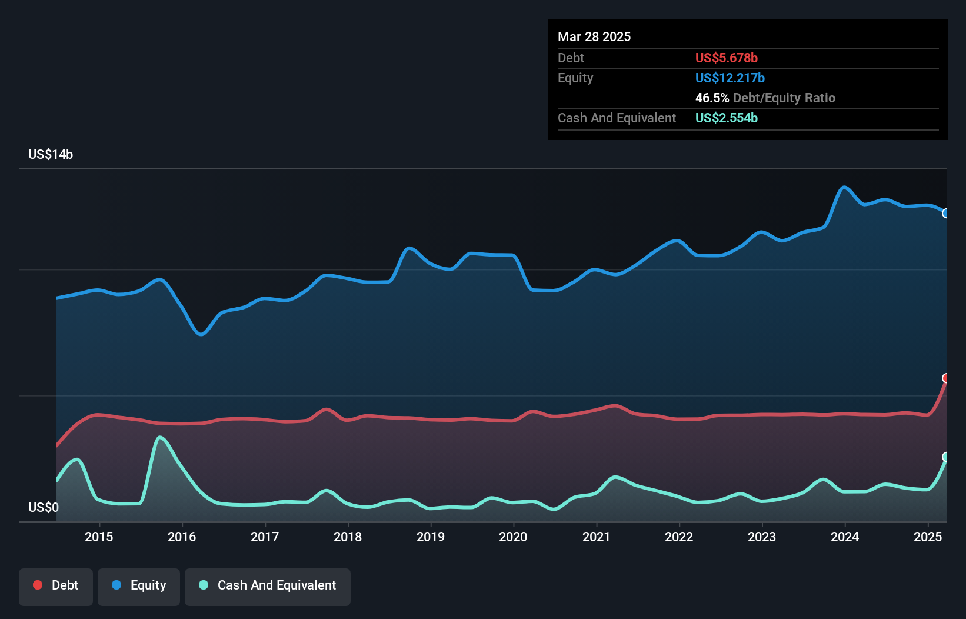Image resolution: width=966 pixels, height=619 pixels.
Task: Click the 2023 x-axis label
Action: click(762, 537)
